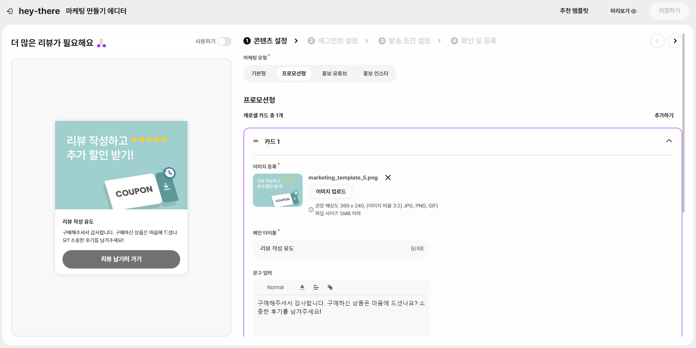The height and width of the screenshot is (348, 696).
Task: Click the drag handle icon of 카드 1
Action: [x=256, y=141]
